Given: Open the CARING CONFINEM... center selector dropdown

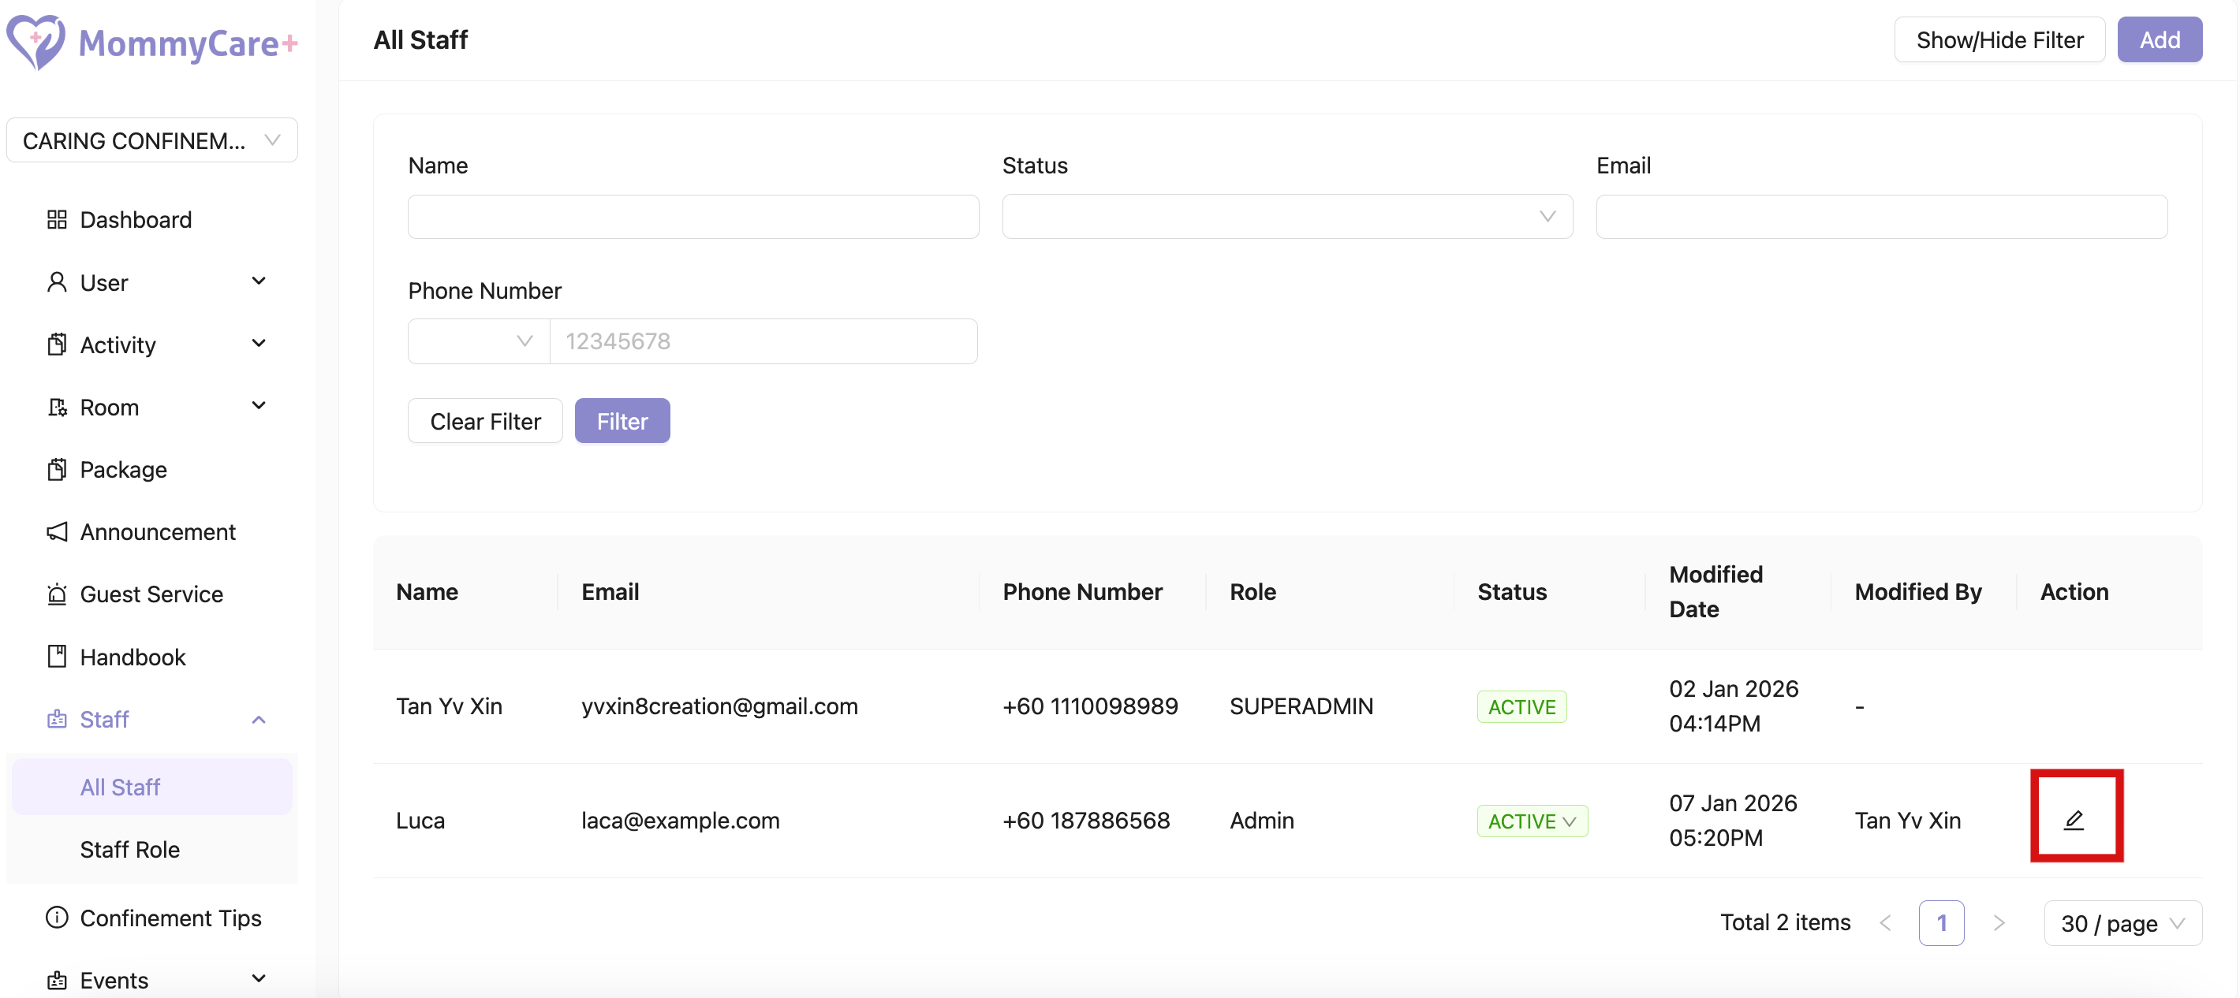Looking at the screenshot, I should [151, 141].
